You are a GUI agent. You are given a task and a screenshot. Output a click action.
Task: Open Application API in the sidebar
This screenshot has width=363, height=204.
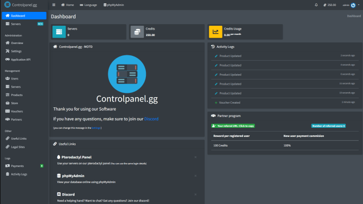24,60
